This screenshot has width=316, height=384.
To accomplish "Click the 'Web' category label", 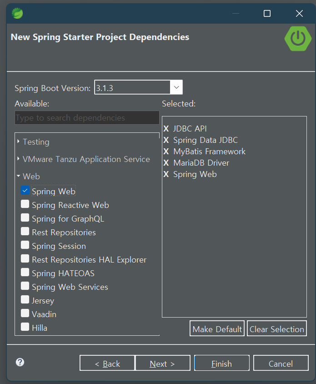I will coord(31,177).
